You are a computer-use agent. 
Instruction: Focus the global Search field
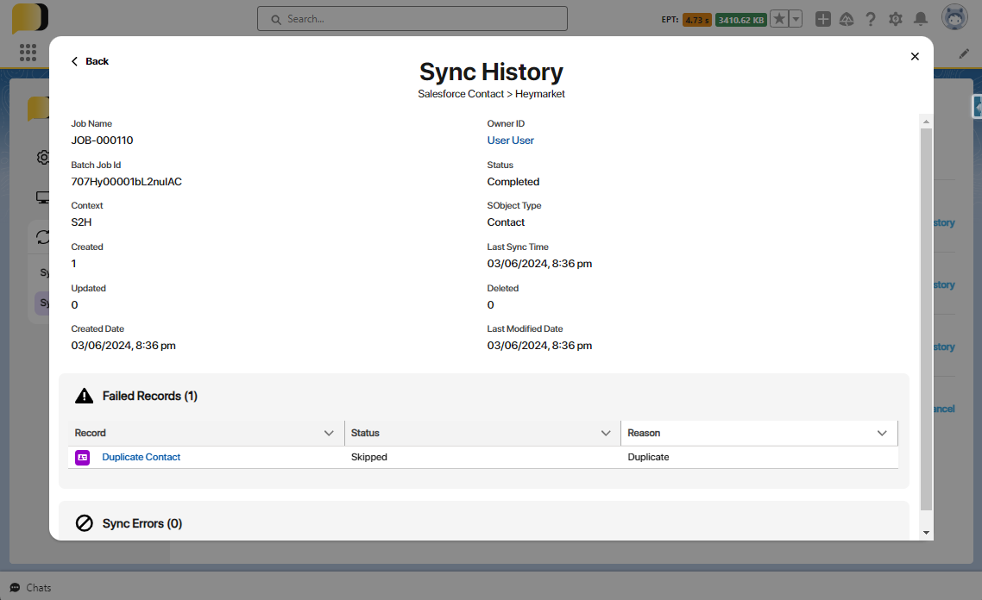(x=412, y=19)
